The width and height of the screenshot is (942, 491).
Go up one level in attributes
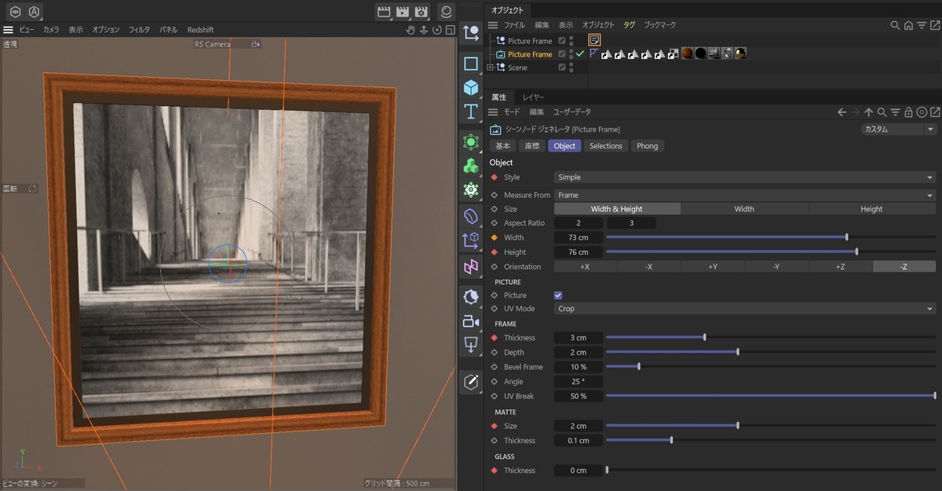(x=869, y=112)
